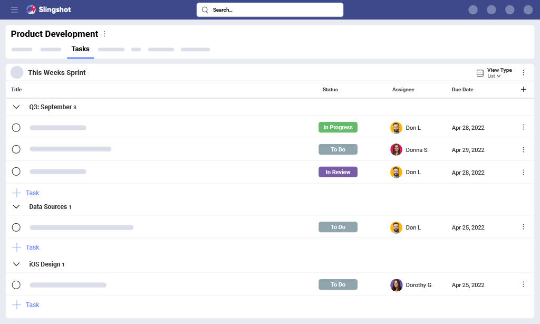Sort by the Status column header

pyautogui.click(x=330, y=90)
